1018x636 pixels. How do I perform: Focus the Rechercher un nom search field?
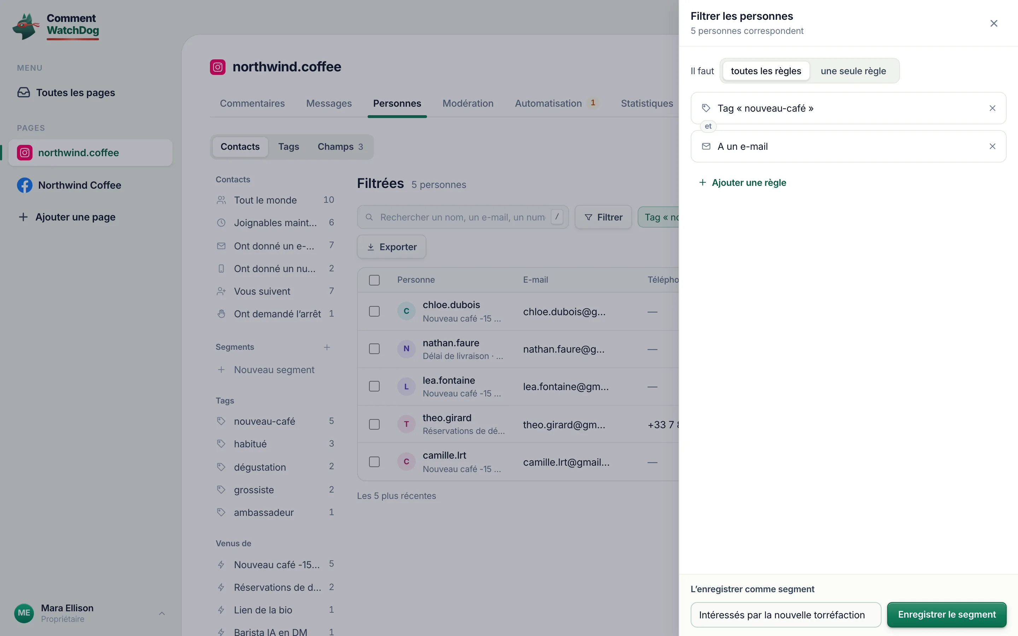[x=463, y=217]
